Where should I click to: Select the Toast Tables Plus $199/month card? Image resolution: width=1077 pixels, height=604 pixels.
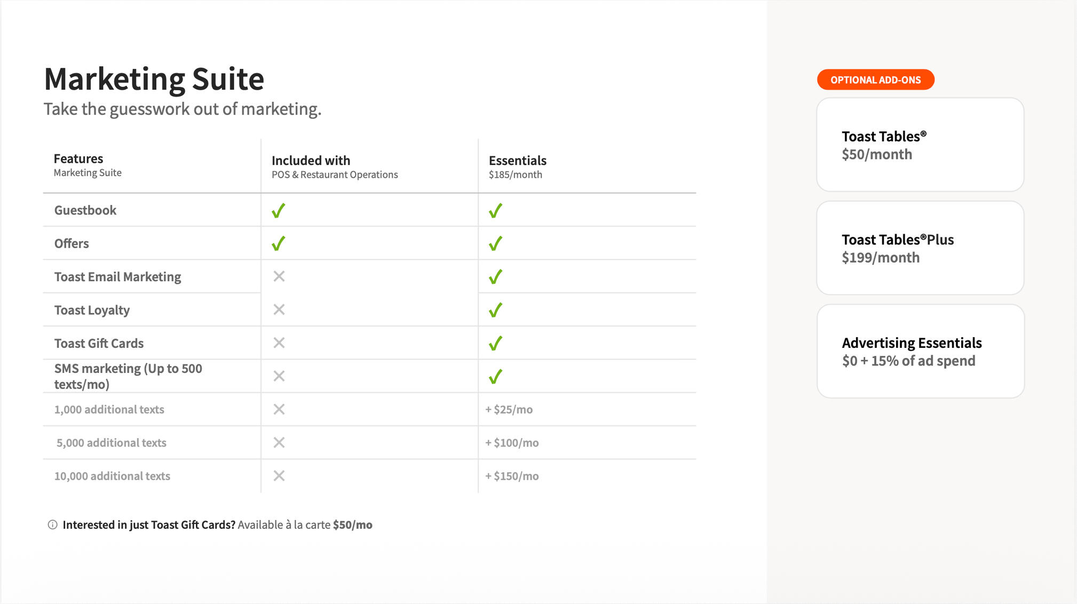point(920,248)
